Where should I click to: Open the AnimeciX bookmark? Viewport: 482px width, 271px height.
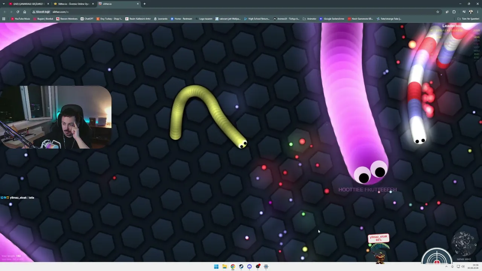(x=286, y=18)
